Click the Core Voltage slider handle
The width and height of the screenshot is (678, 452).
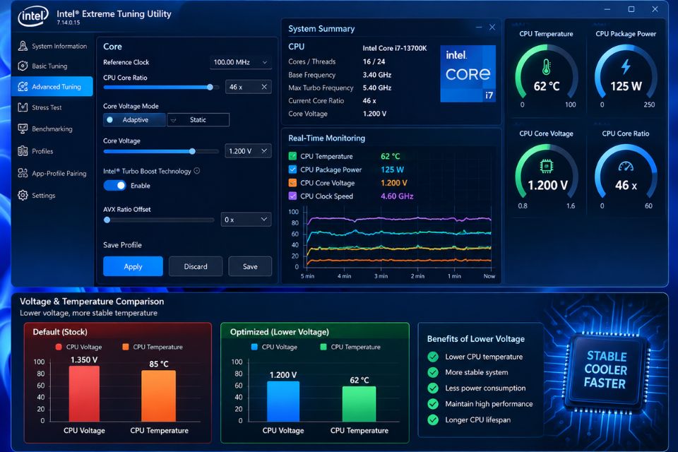pos(192,151)
